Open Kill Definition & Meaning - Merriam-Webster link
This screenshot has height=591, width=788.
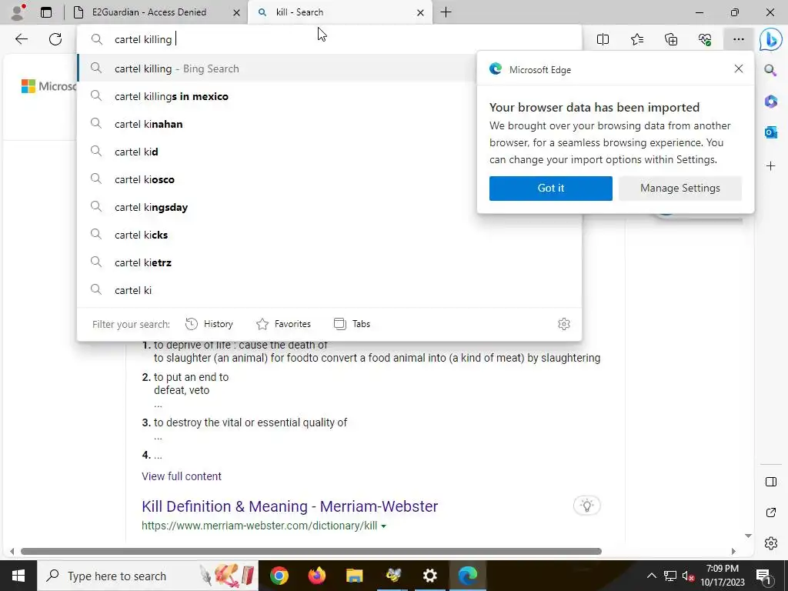click(289, 506)
